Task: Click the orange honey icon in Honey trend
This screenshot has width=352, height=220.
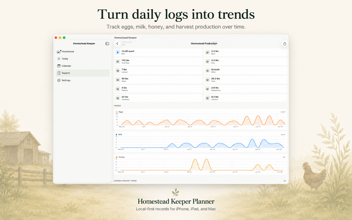Action: [117, 157]
